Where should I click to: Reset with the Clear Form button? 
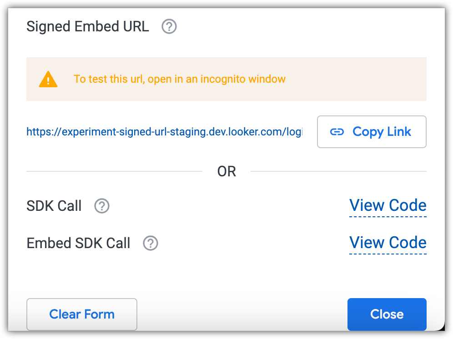pyautogui.click(x=82, y=314)
